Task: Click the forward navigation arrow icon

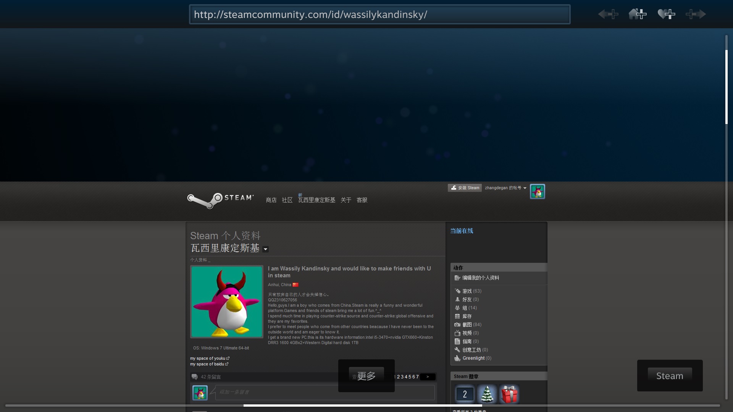Action: 696,14
